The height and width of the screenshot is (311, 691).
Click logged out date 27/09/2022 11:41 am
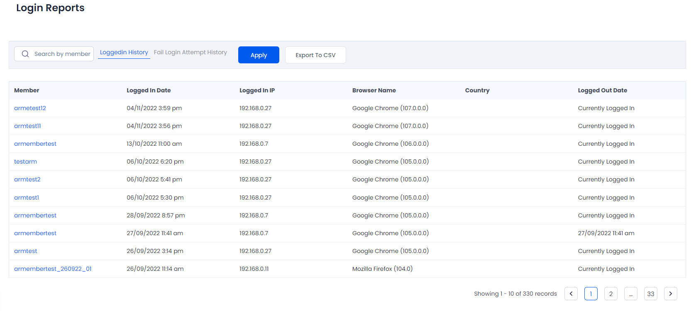coord(606,233)
